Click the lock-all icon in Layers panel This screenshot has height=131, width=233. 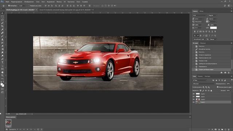click(x=211, y=91)
